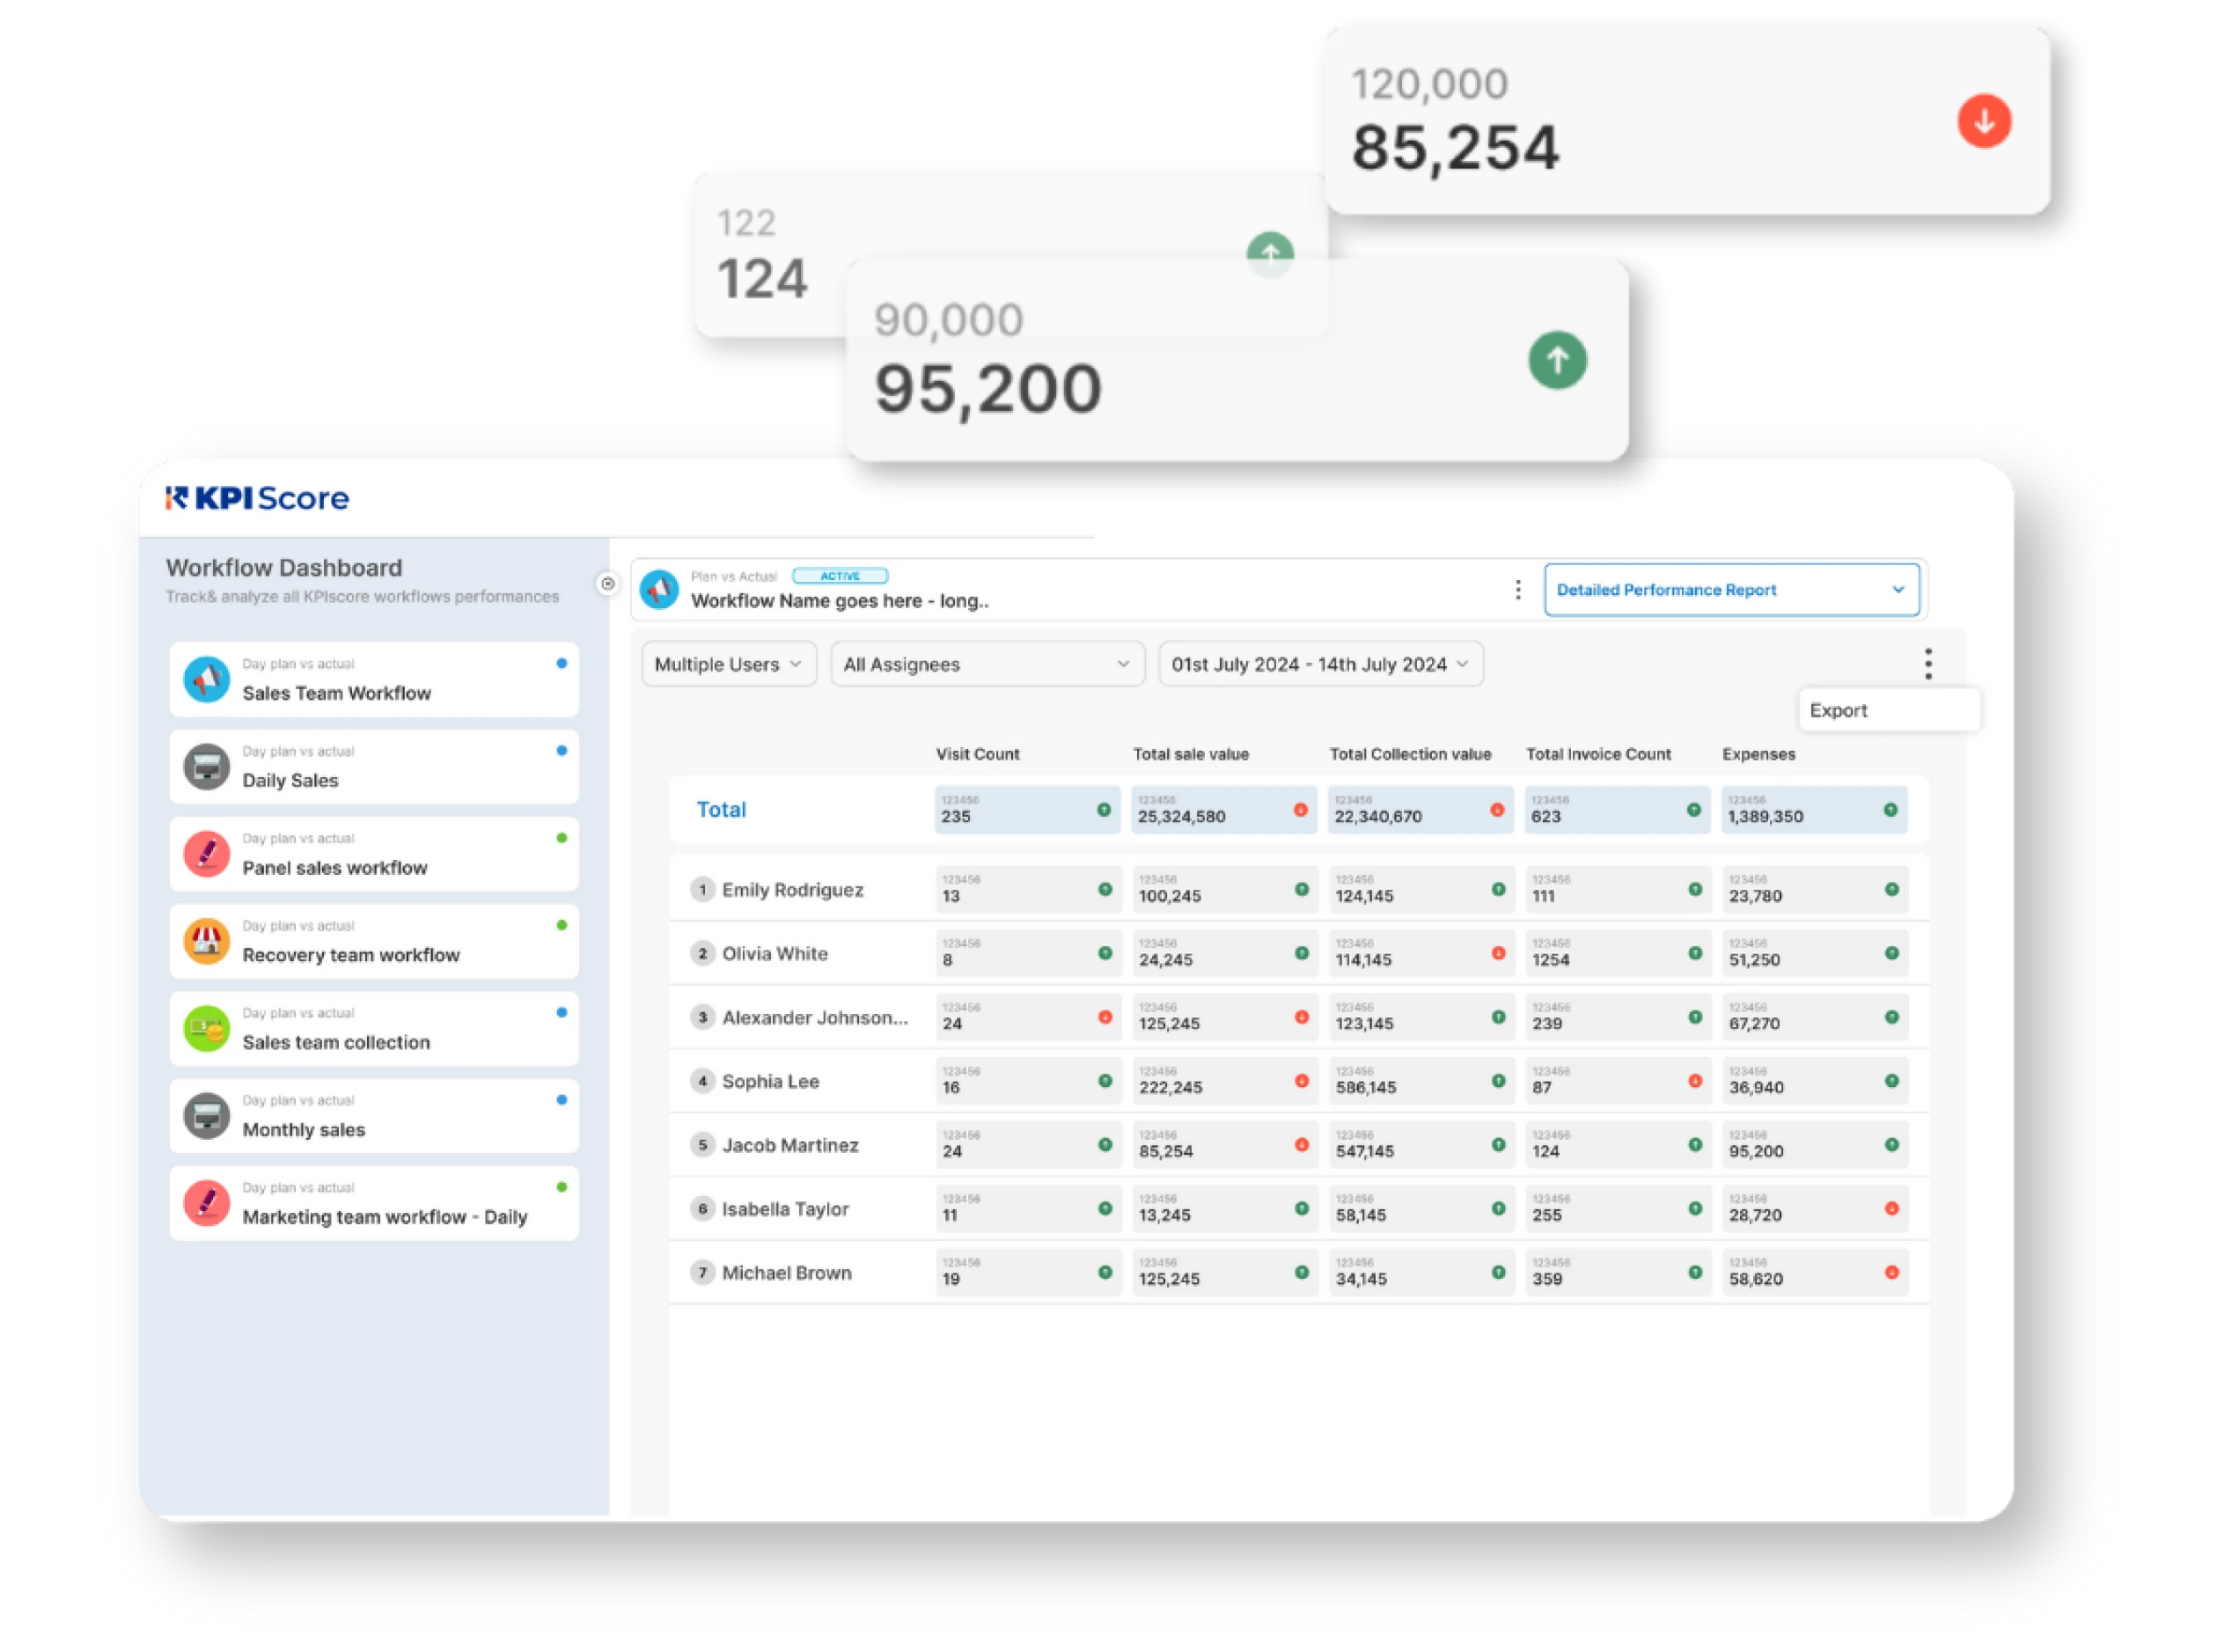Click the name Isabella Taylor
Screen dimensions: 2217x1652
click(785, 1210)
